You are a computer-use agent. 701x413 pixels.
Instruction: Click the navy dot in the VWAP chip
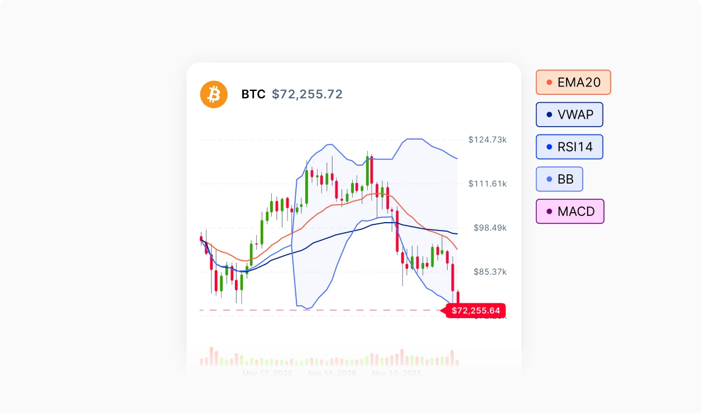point(549,115)
